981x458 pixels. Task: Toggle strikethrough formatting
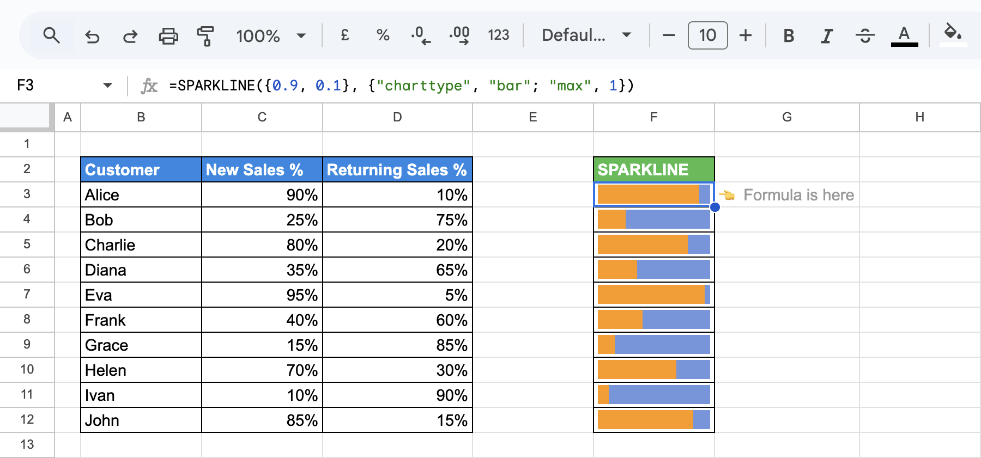coord(865,36)
